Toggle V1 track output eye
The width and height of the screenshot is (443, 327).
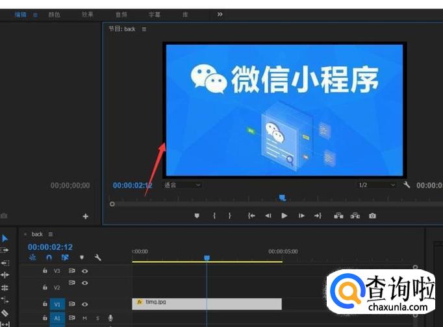(84, 304)
